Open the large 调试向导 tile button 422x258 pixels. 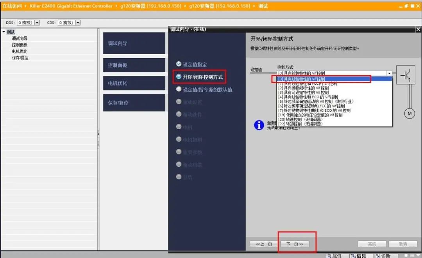(134, 43)
